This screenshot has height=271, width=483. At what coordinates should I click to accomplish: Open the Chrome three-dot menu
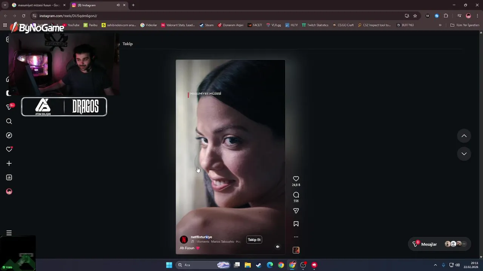point(477,16)
